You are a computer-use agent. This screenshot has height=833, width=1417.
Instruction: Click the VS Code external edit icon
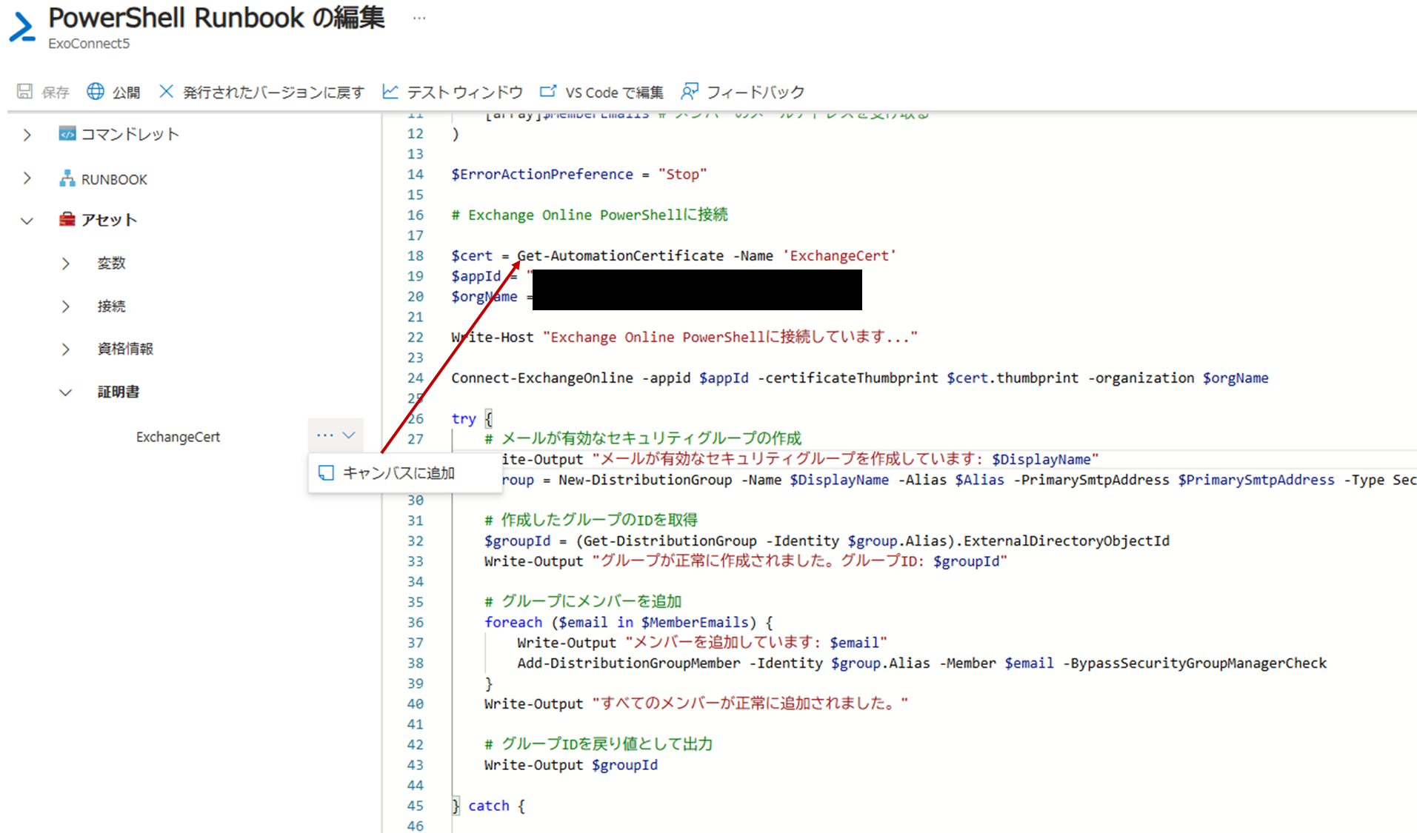point(547,91)
